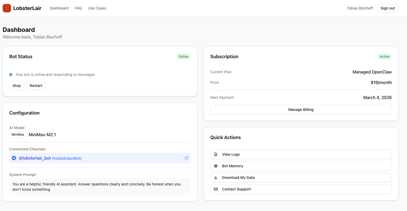Image resolution: width=407 pixels, height=211 pixels.
Task: Click the document icon in View Logs
Action: pos(216,154)
